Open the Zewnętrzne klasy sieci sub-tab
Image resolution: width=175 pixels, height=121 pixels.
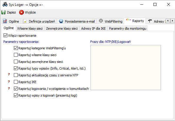62,28
